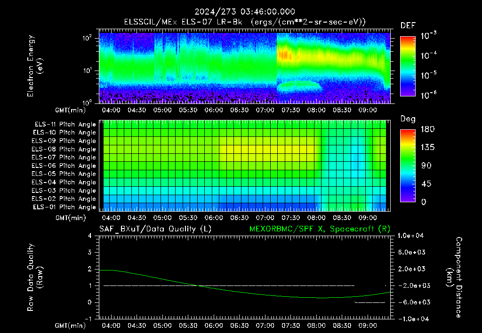This screenshot has height=333, width=482.
Task: Click the ELS-10 Pitch Angle row label
Action: pyautogui.click(x=64, y=133)
